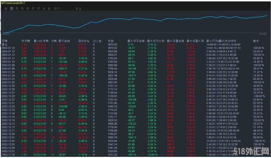Viewport: 271px width, 158px height.
Task: Click the 总手数 column header
Action: click(x=26, y=41)
